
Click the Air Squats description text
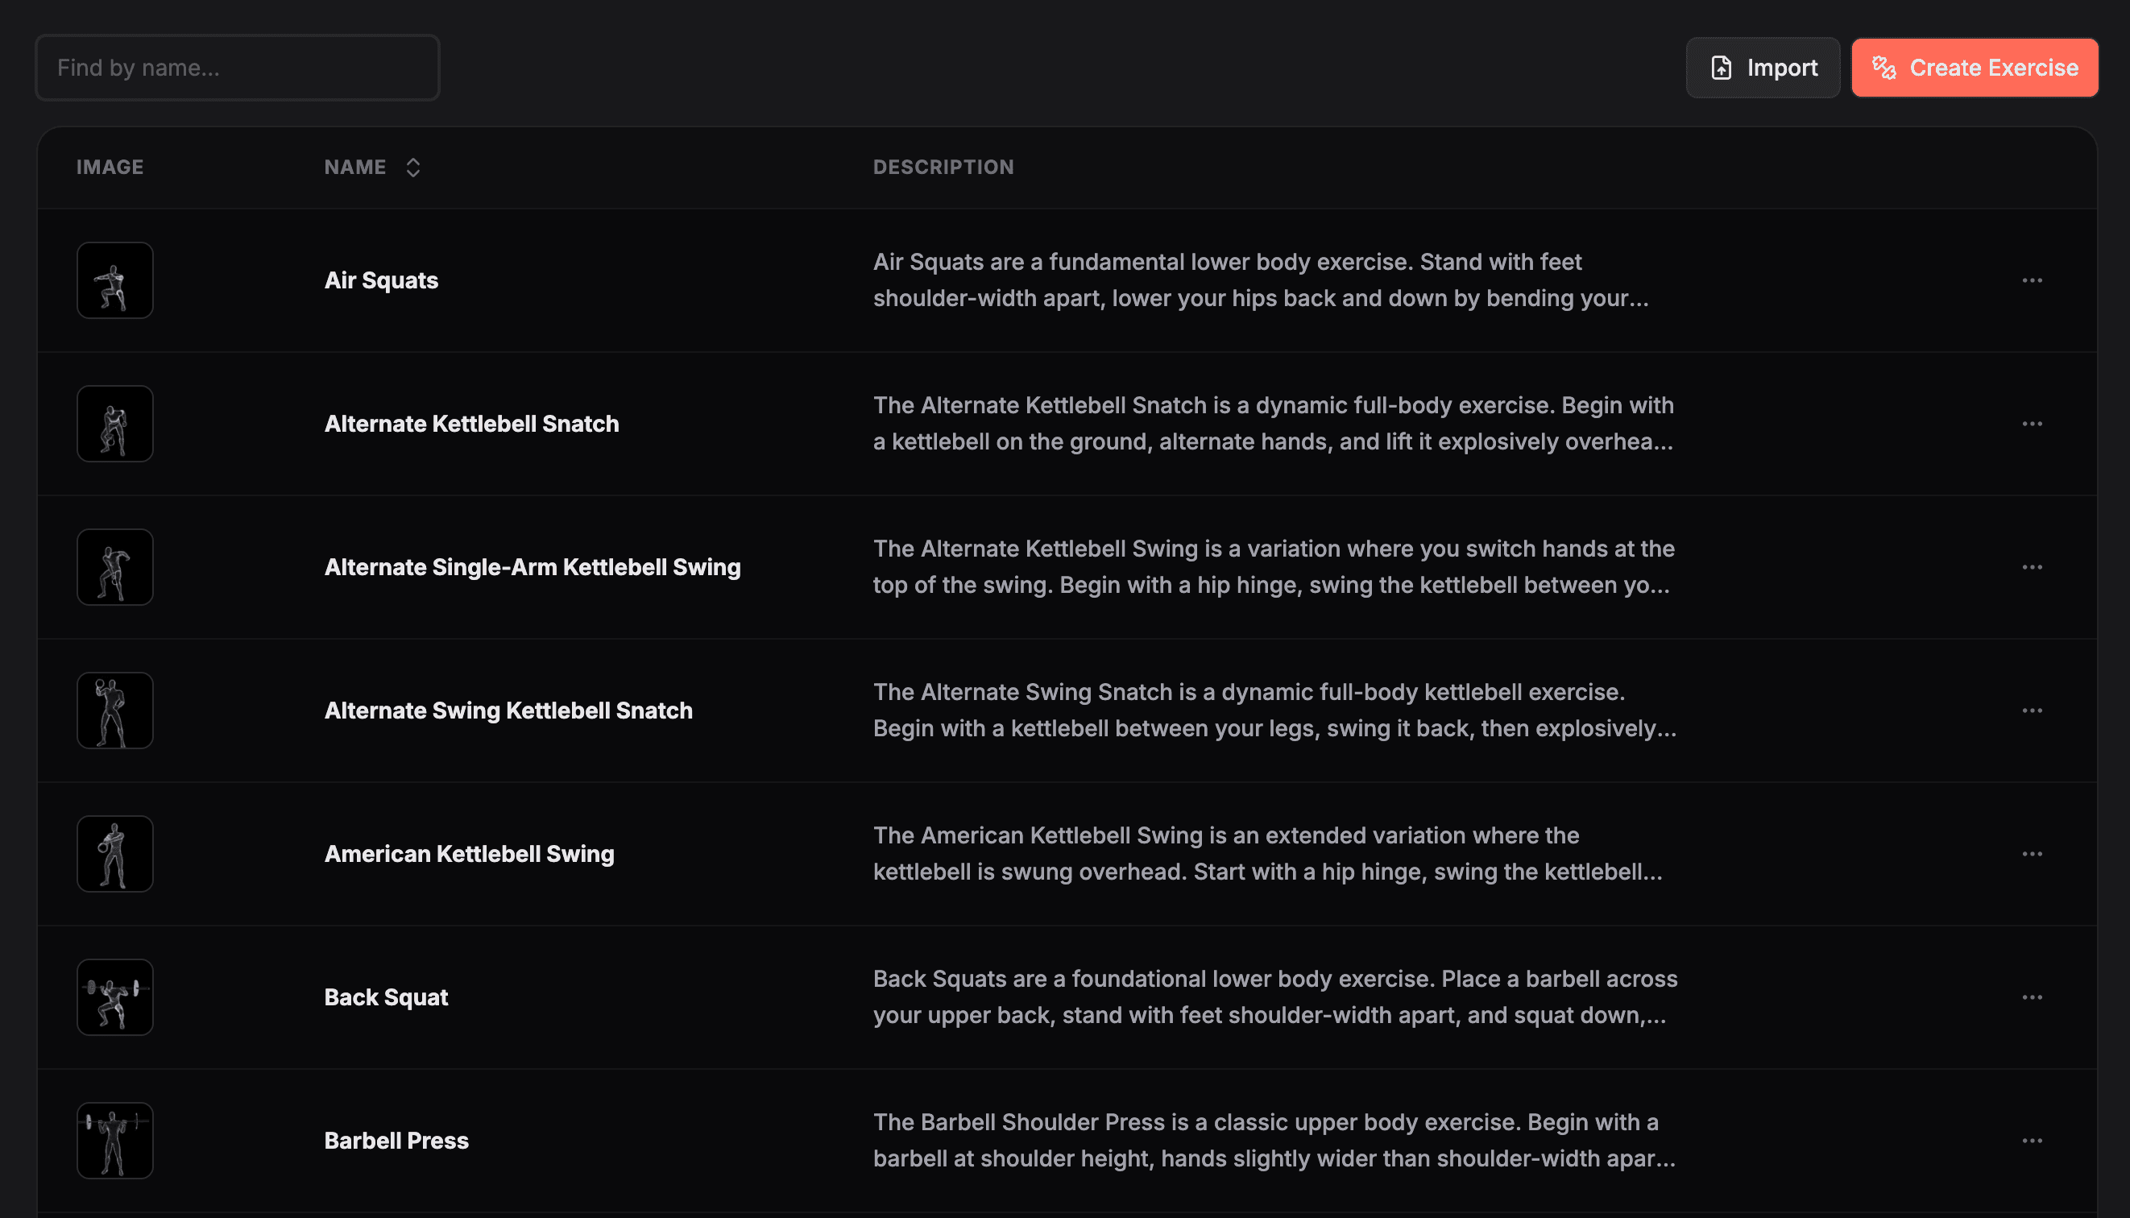[x=1260, y=280]
